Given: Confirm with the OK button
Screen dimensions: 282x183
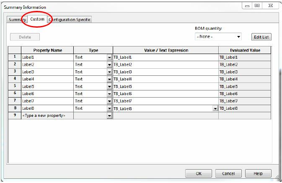Looking at the screenshot, I should click(x=199, y=173).
